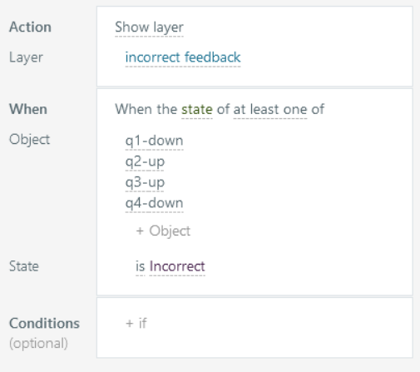Viewport: 420px width, 372px height.
Task: Change the 'state' event type
Action: [x=197, y=109]
